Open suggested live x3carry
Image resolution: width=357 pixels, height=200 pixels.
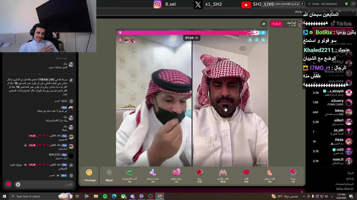coord(332,102)
